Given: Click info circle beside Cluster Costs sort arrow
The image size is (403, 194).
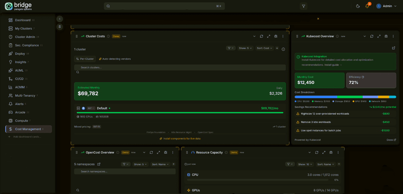Looking at the screenshot, I should click(x=283, y=49).
